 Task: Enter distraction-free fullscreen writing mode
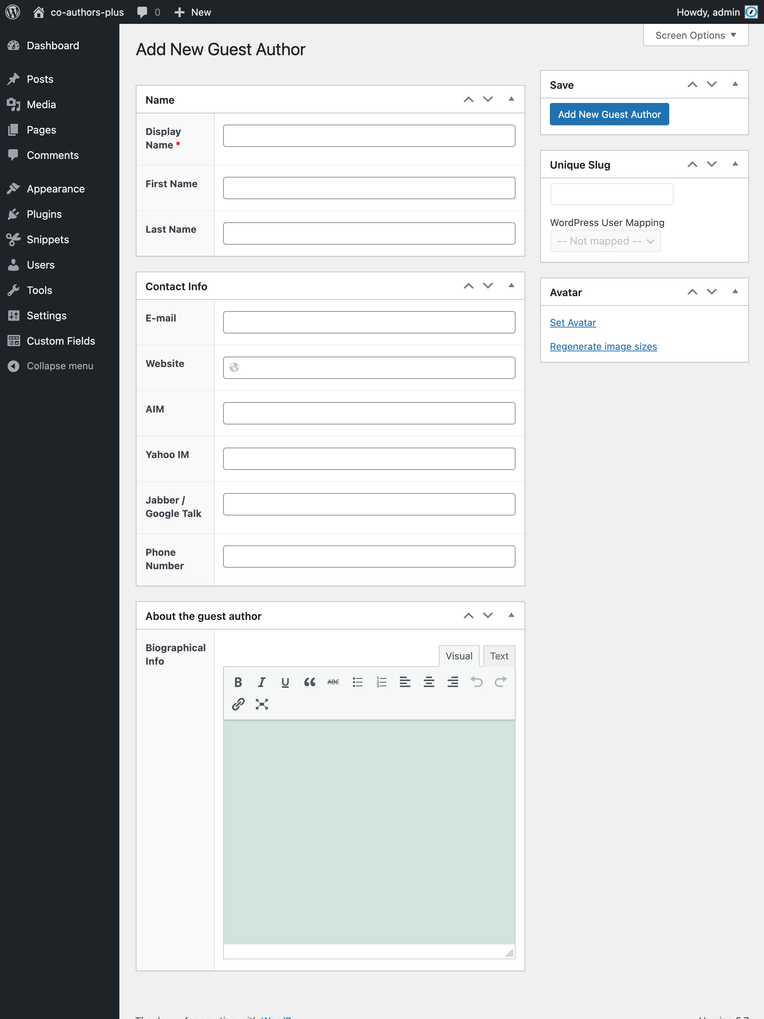[262, 704]
